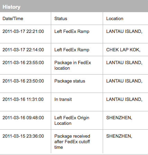148x155 pixels.
Task: Click the 2011-03-16 11:31:00 timestamp
Action: [23, 100]
